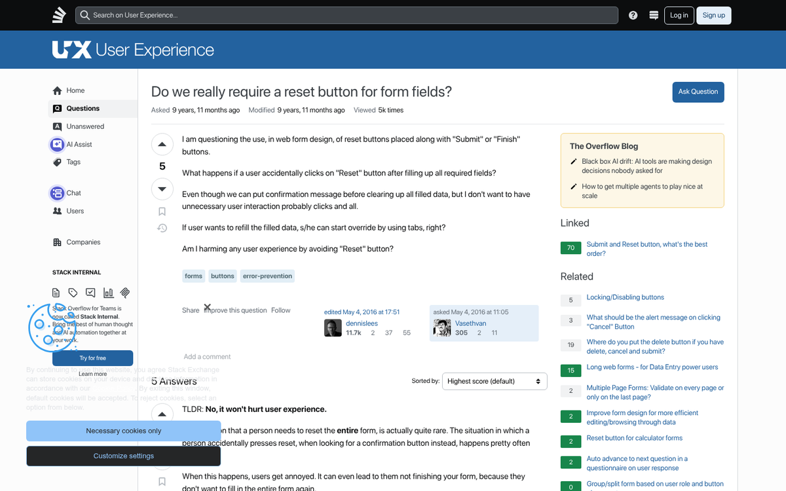Open the communities list icon in the top bar
Image resolution: width=786 pixels, height=491 pixels.
(654, 14)
